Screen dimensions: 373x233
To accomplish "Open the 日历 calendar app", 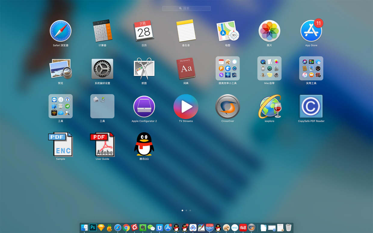I will 144,31.
